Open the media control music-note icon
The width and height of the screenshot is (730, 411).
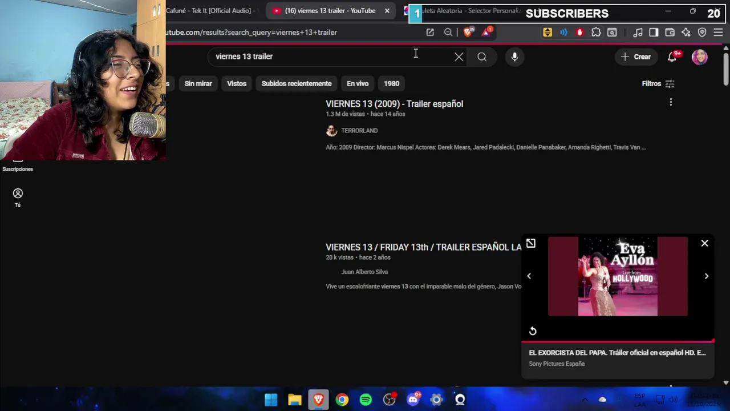pyautogui.click(x=638, y=33)
